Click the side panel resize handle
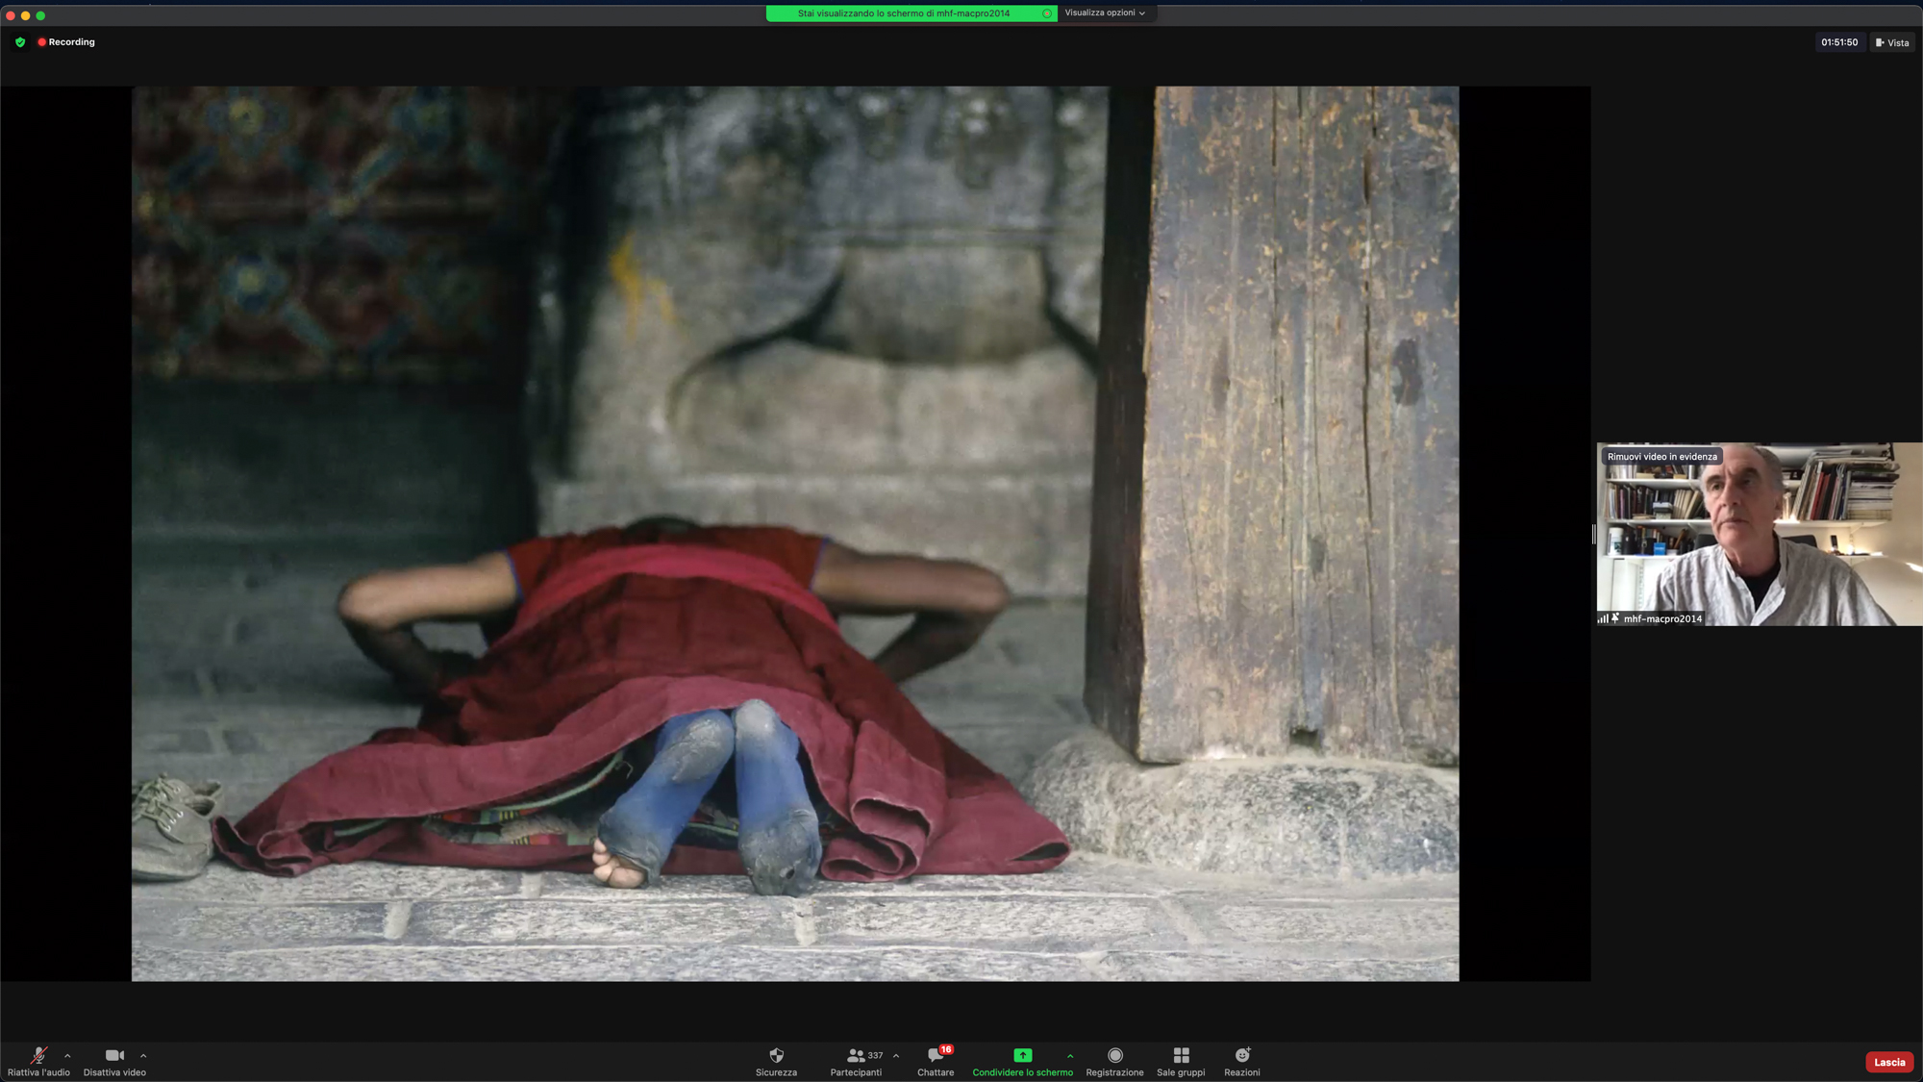This screenshot has width=1923, height=1082. pos(1593,534)
